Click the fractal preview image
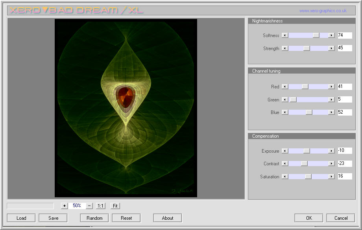This screenshot has width=362, height=230. [x=126, y=108]
